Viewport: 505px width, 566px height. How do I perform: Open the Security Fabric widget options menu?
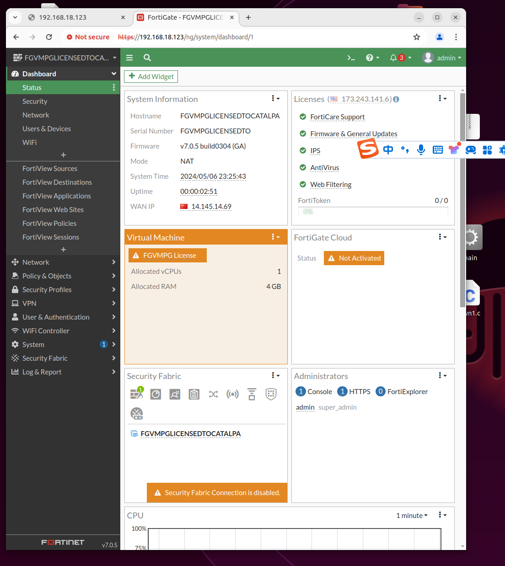(275, 375)
